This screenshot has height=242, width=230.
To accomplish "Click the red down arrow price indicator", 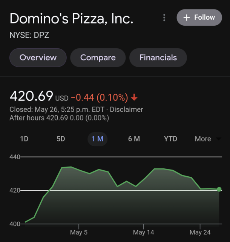I will (x=134, y=97).
